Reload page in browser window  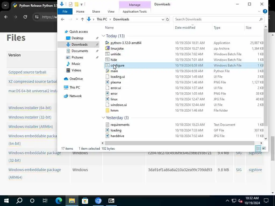tap(25, 17)
